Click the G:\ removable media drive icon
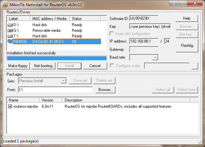 10,30
